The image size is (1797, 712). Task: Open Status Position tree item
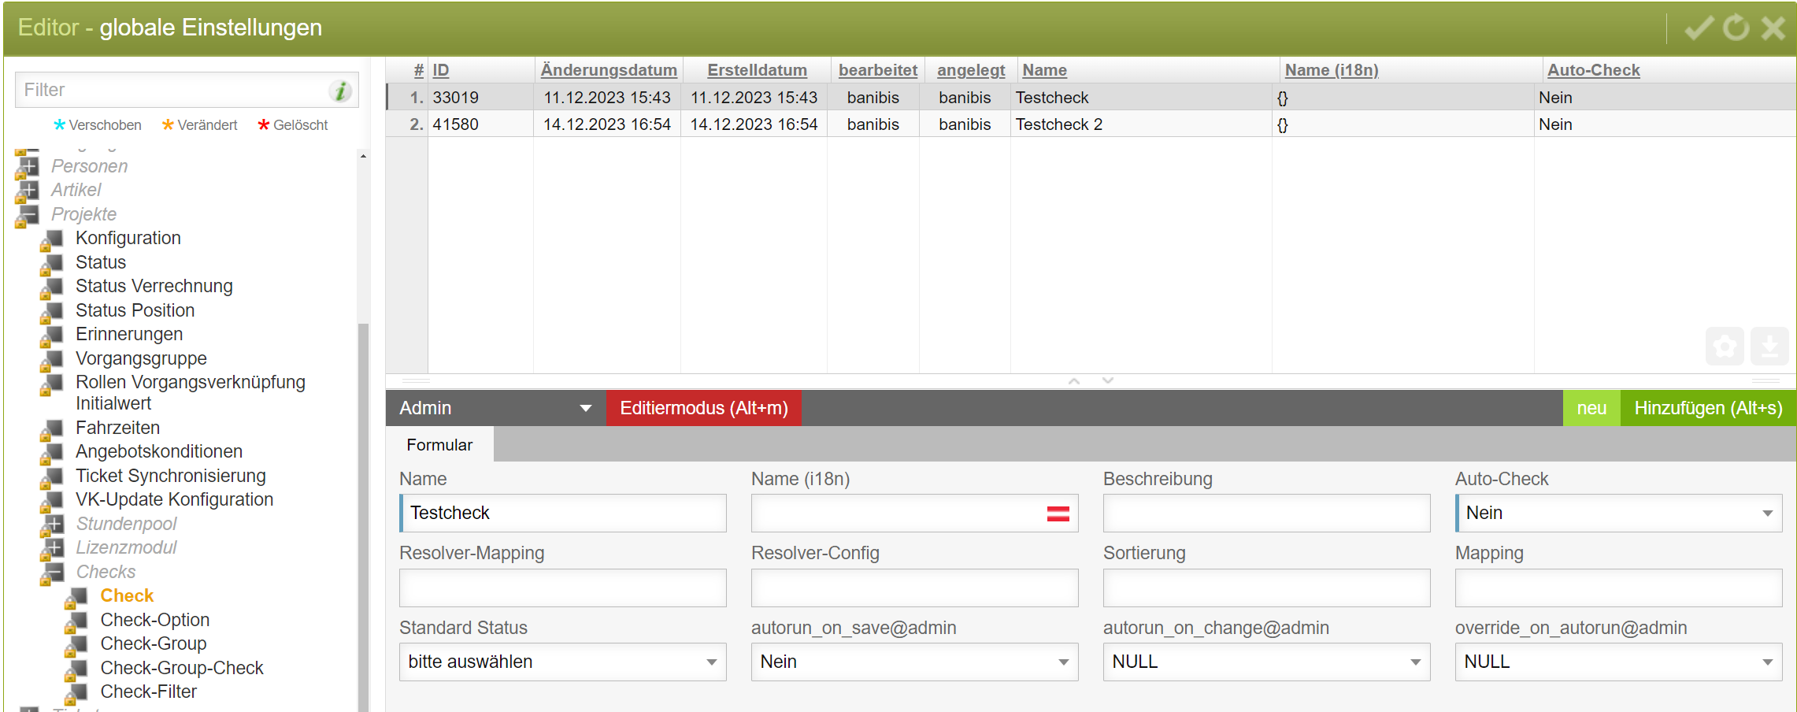tap(135, 310)
